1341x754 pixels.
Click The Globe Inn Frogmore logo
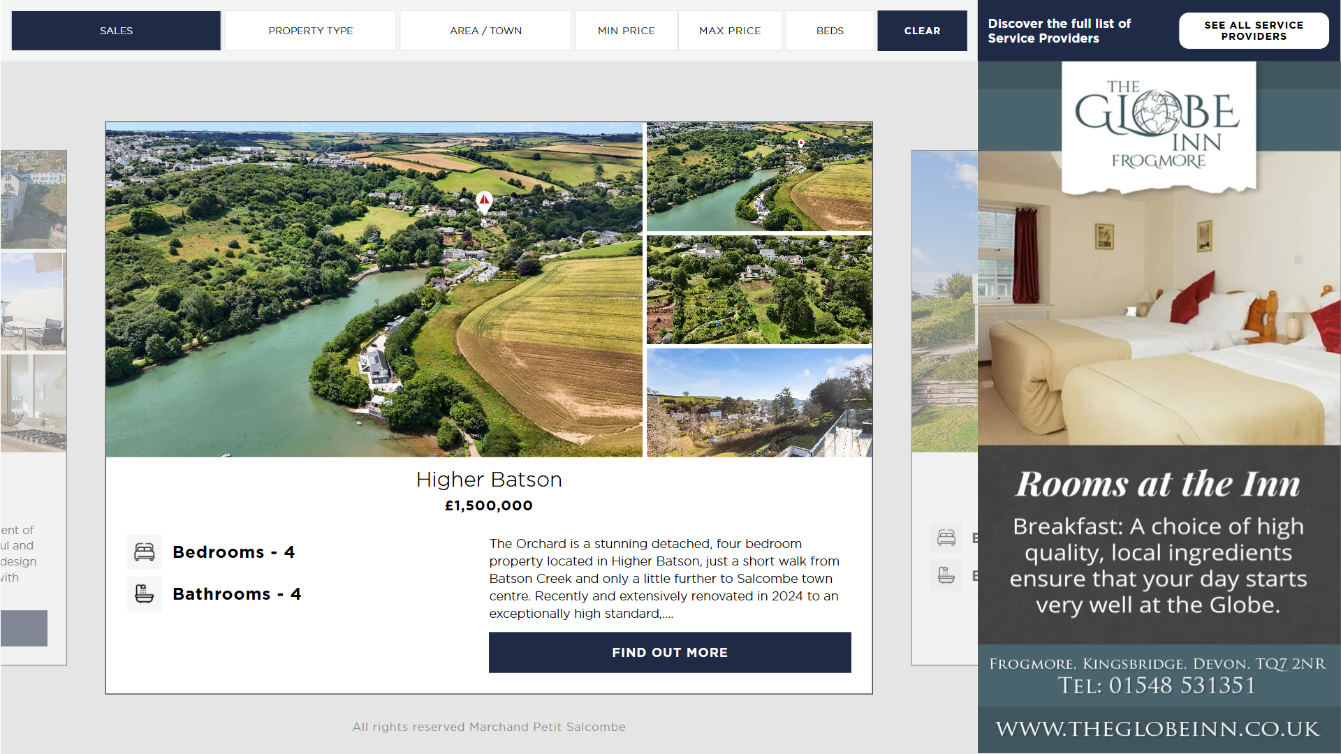click(x=1158, y=127)
